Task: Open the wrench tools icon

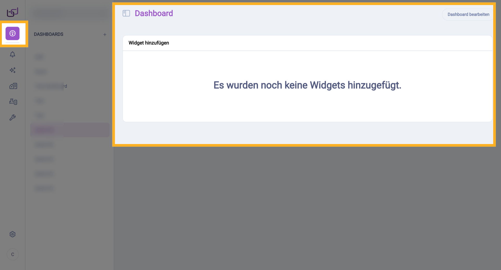Action: coord(13,117)
